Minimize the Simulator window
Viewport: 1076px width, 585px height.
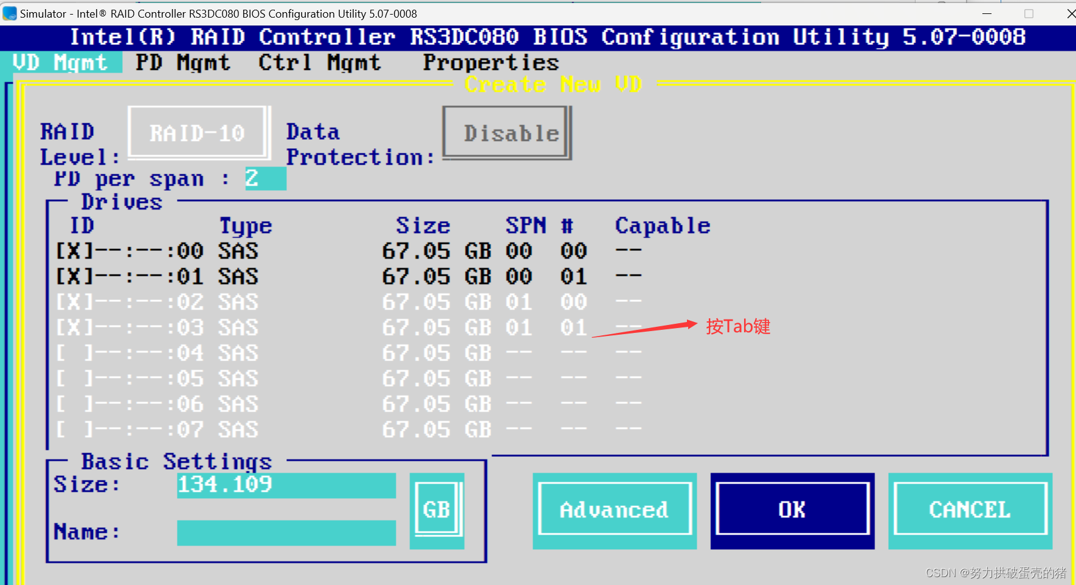pyautogui.click(x=987, y=13)
